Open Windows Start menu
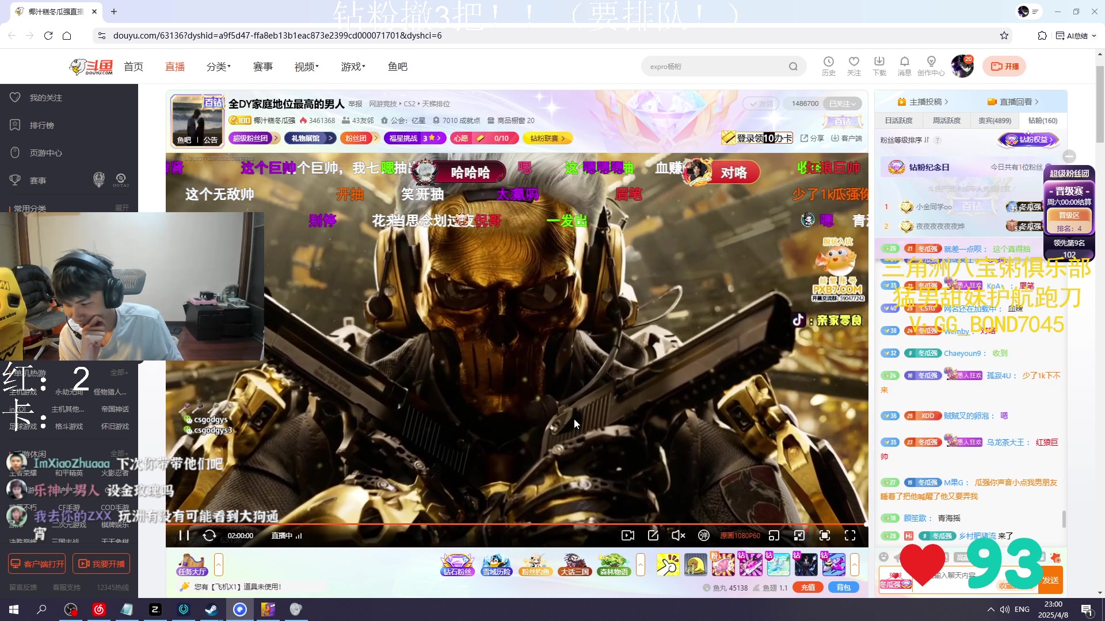1105x621 pixels. coord(14,609)
